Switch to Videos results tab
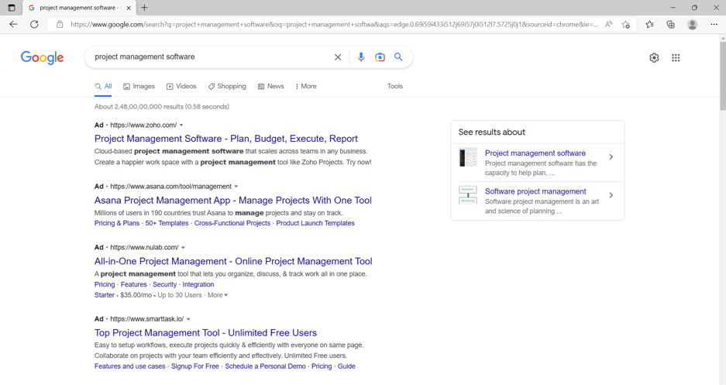Image resolution: width=726 pixels, height=385 pixels. click(x=181, y=86)
